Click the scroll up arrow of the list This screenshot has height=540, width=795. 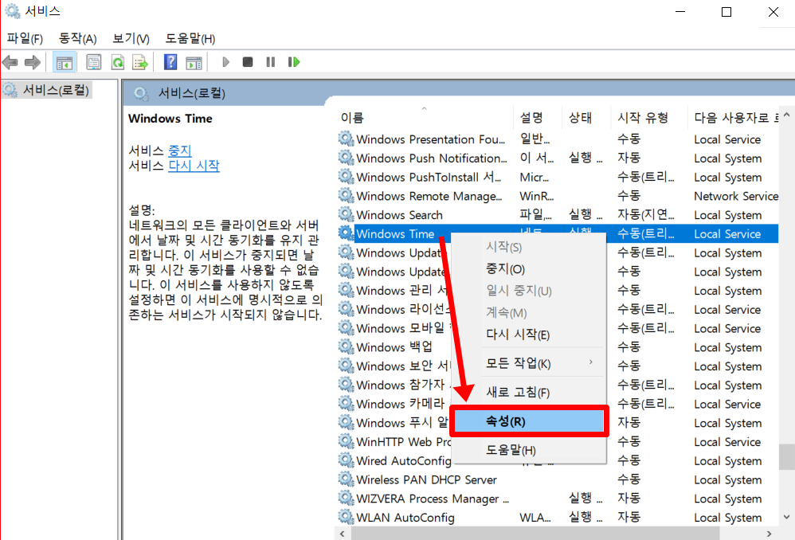point(786,115)
